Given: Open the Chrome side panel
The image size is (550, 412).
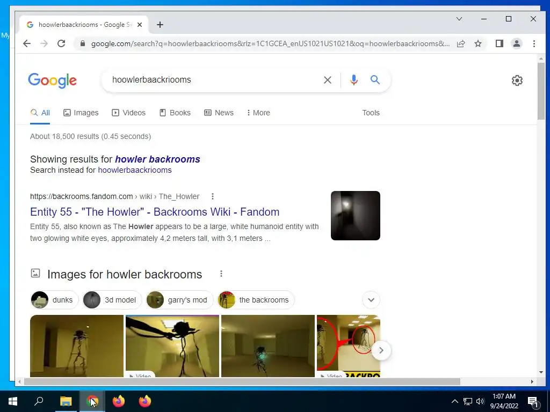Looking at the screenshot, I should [x=499, y=43].
